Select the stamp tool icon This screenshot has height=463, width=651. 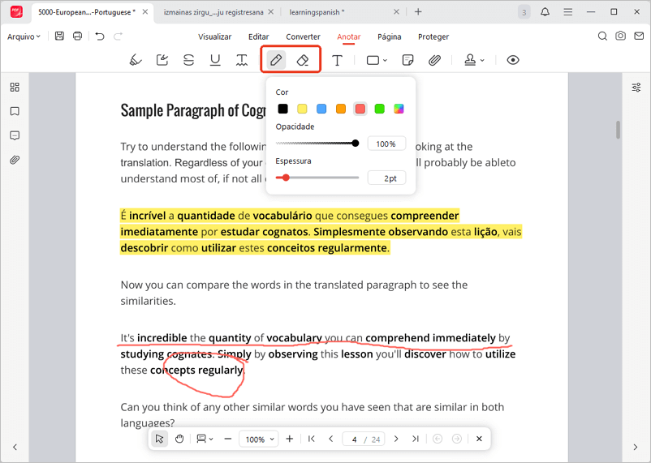coord(470,60)
